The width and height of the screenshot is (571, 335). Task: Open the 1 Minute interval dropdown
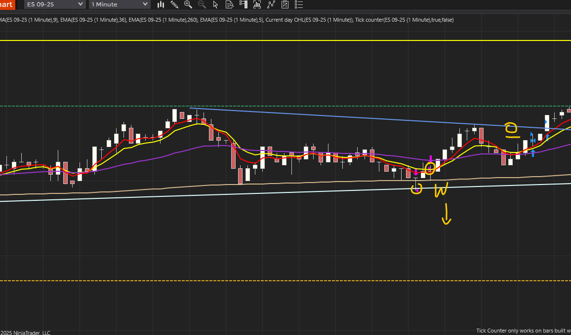click(x=120, y=4)
